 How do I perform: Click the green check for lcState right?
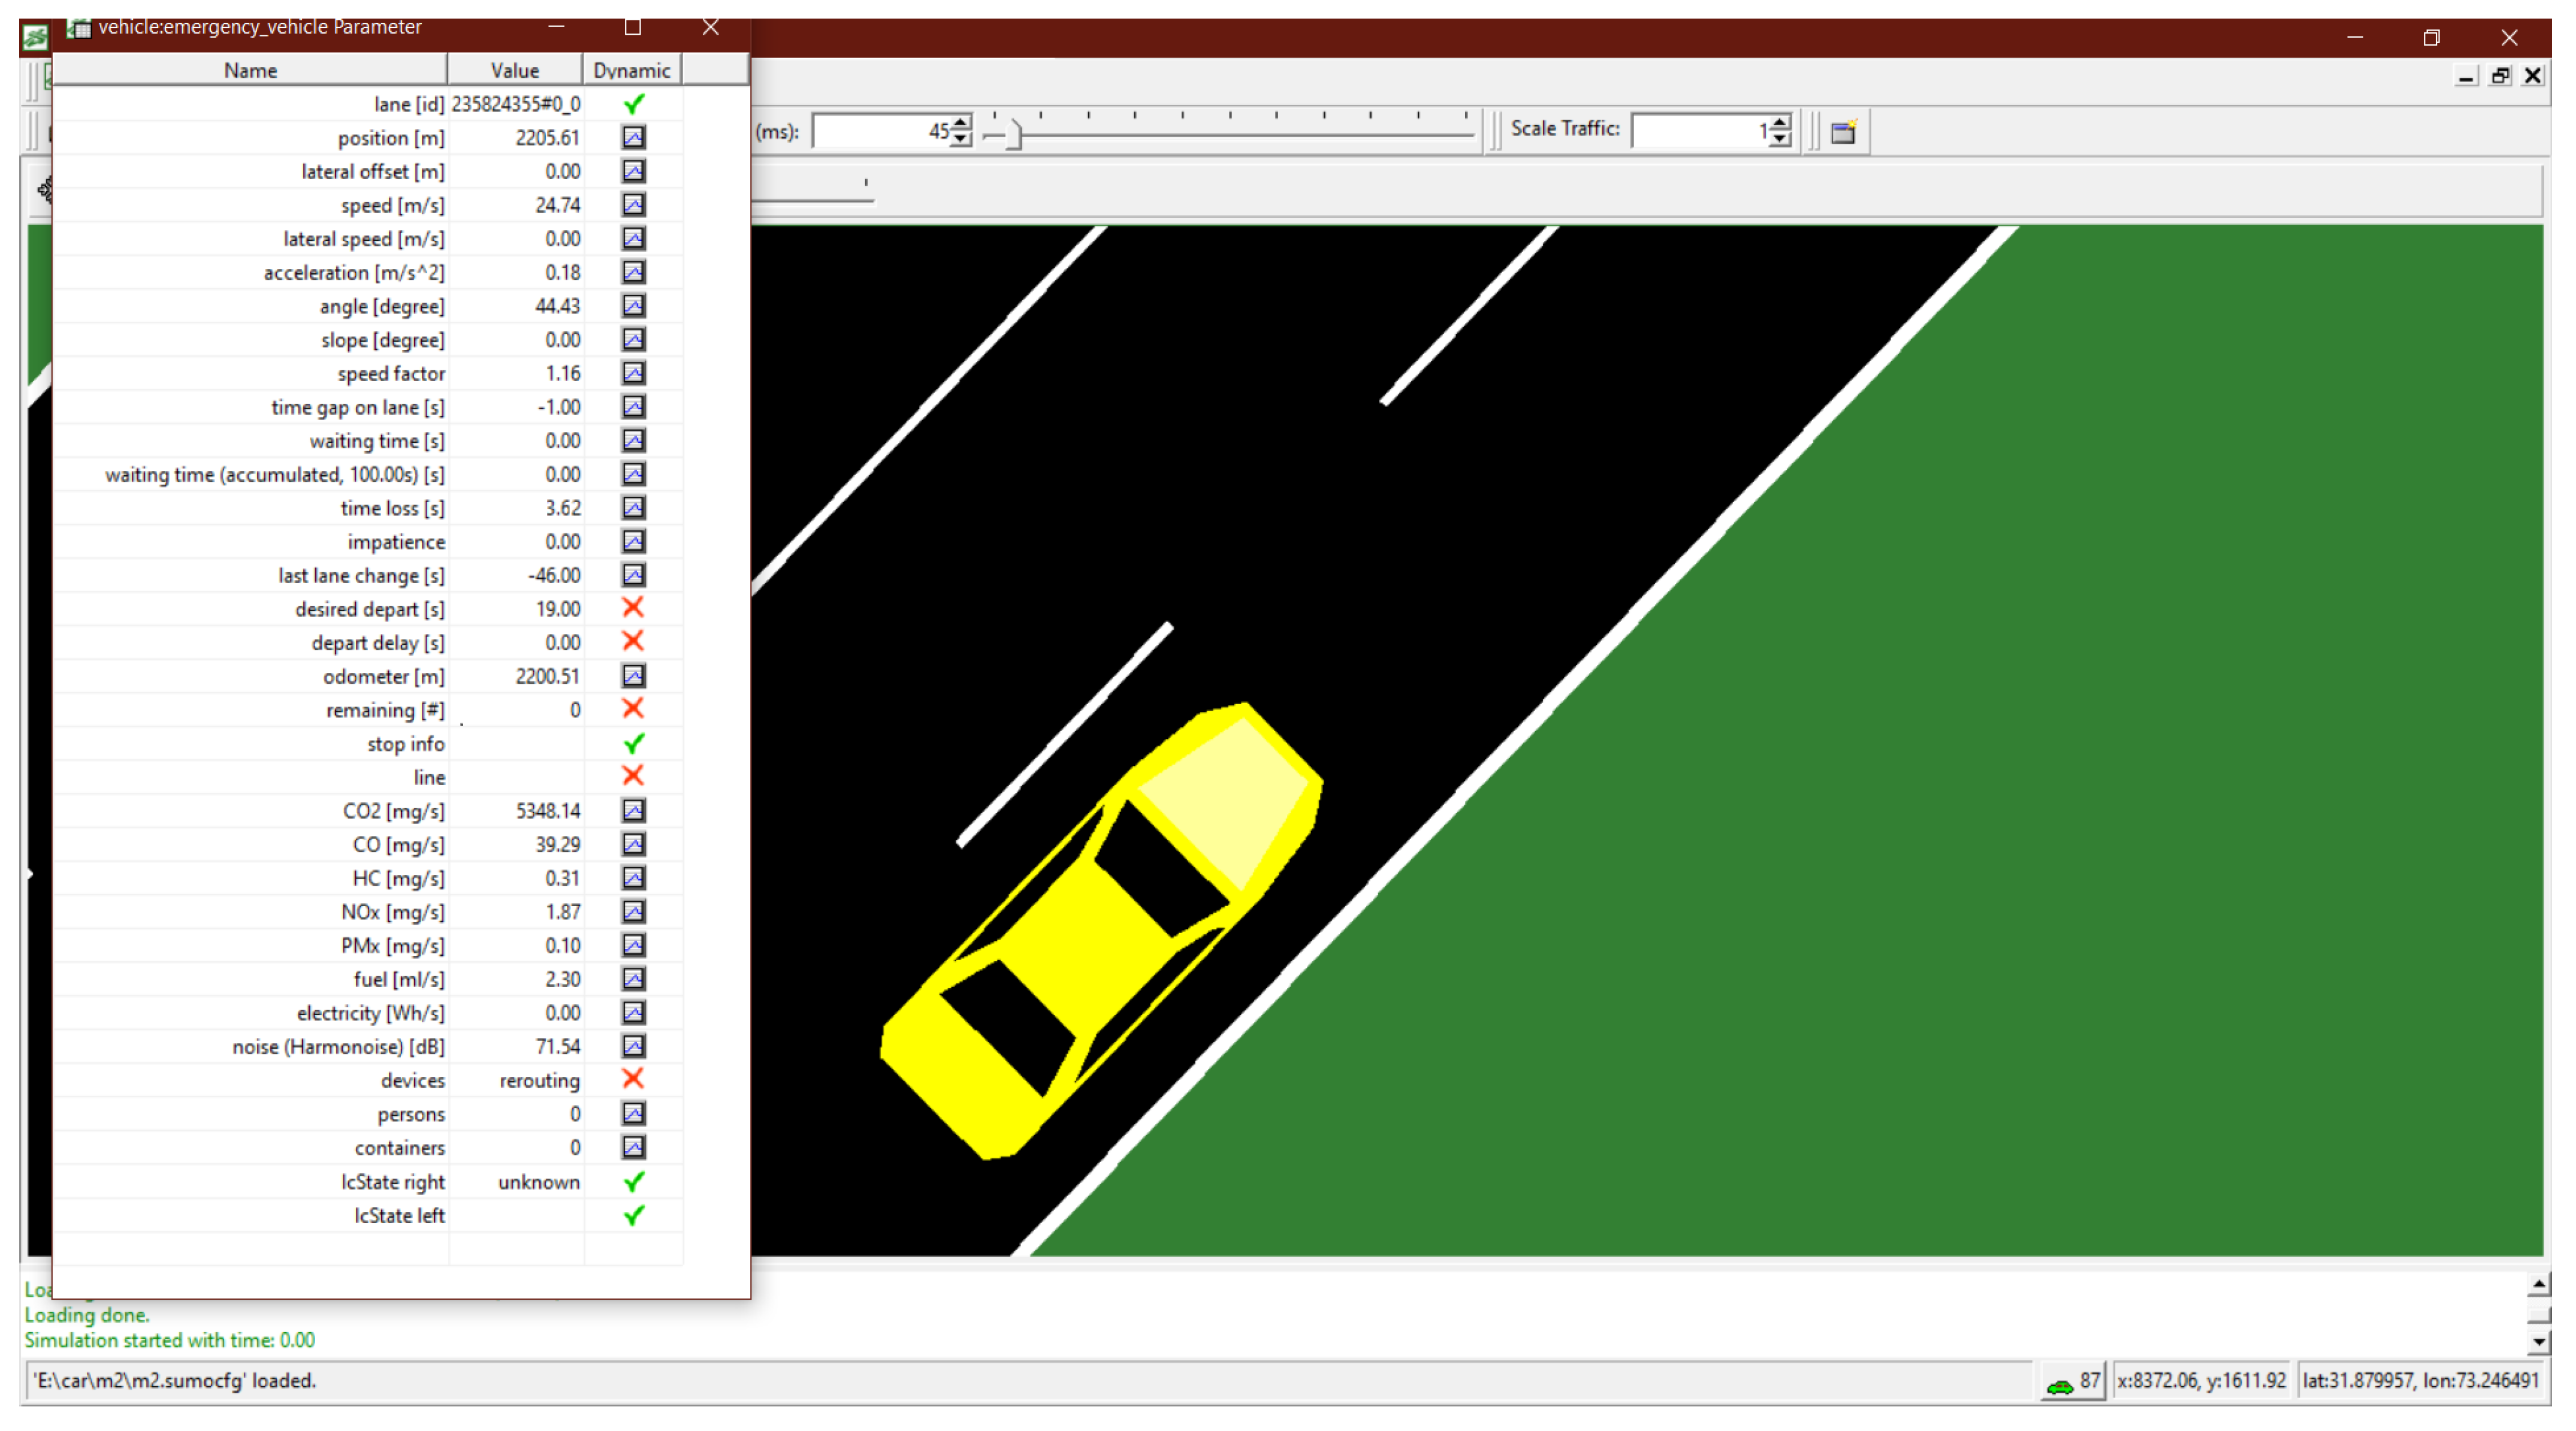point(633,1182)
